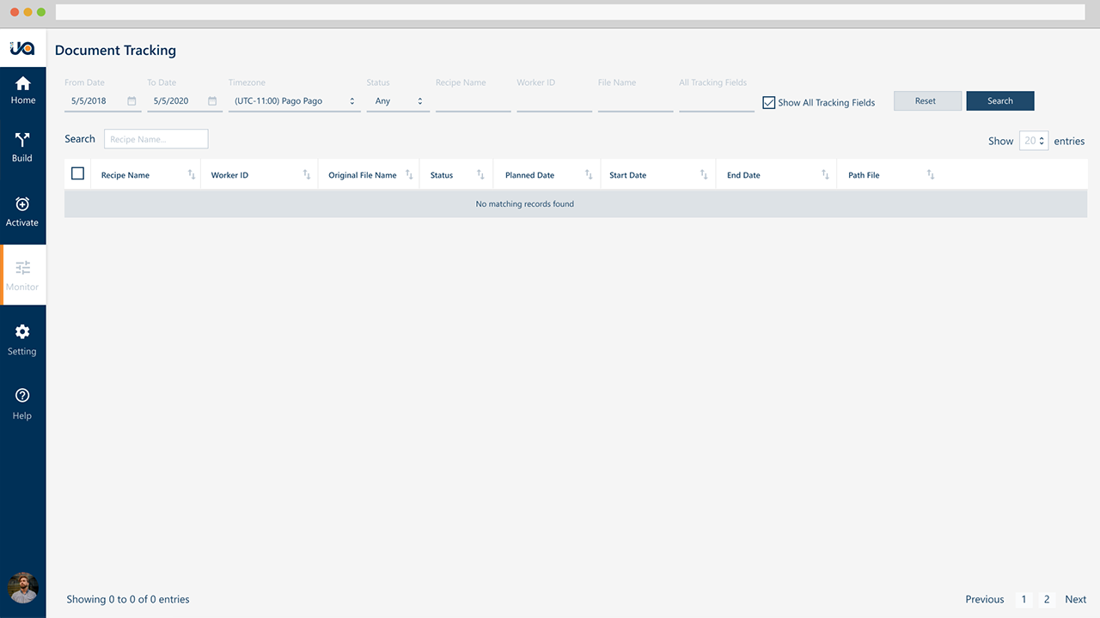Click the Home icon in sidebar
Image resolution: width=1100 pixels, height=618 pixels.
23,84
